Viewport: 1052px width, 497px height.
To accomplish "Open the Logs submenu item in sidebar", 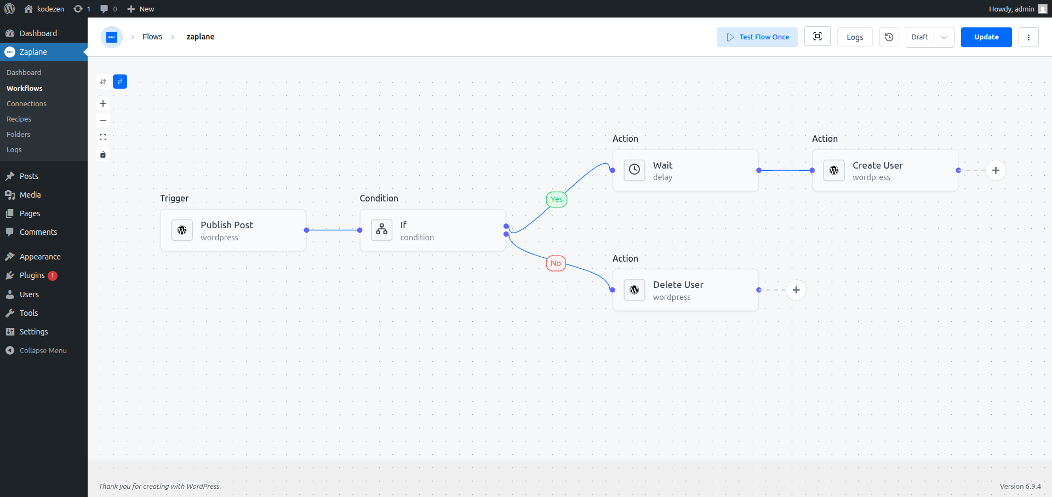I will (x=14, y=149).
